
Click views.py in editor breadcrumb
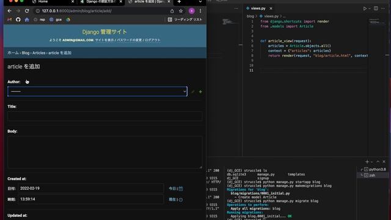point(271,16)
